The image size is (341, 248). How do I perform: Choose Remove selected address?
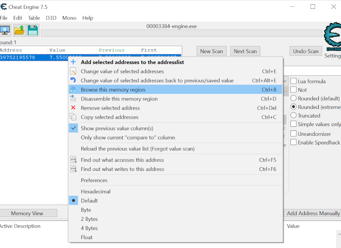(176, 108)
